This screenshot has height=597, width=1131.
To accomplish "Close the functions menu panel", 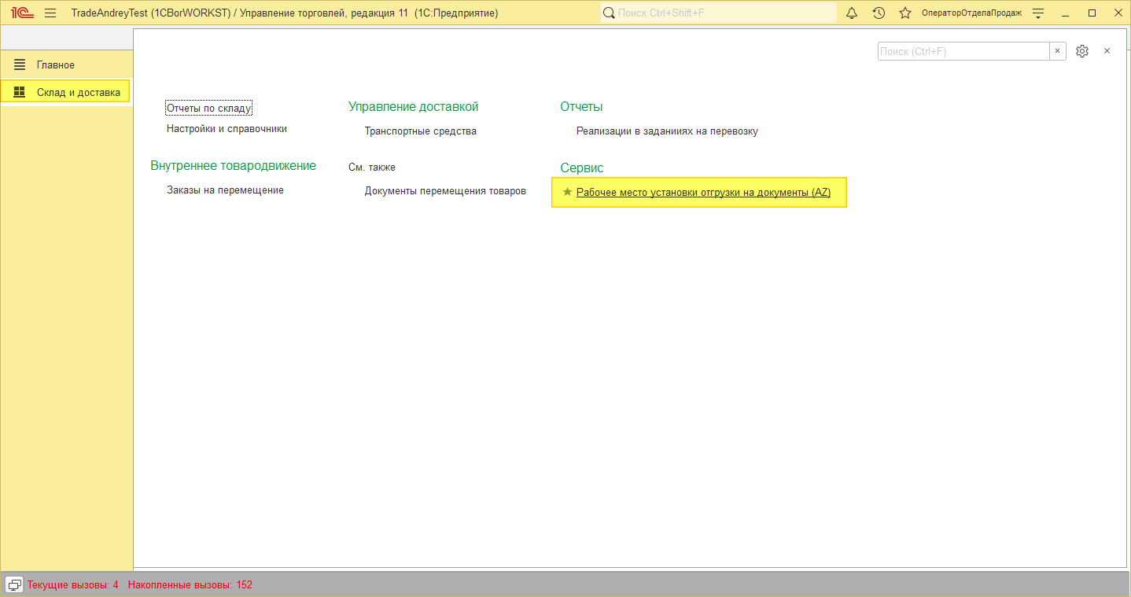I will [1107, 51].
